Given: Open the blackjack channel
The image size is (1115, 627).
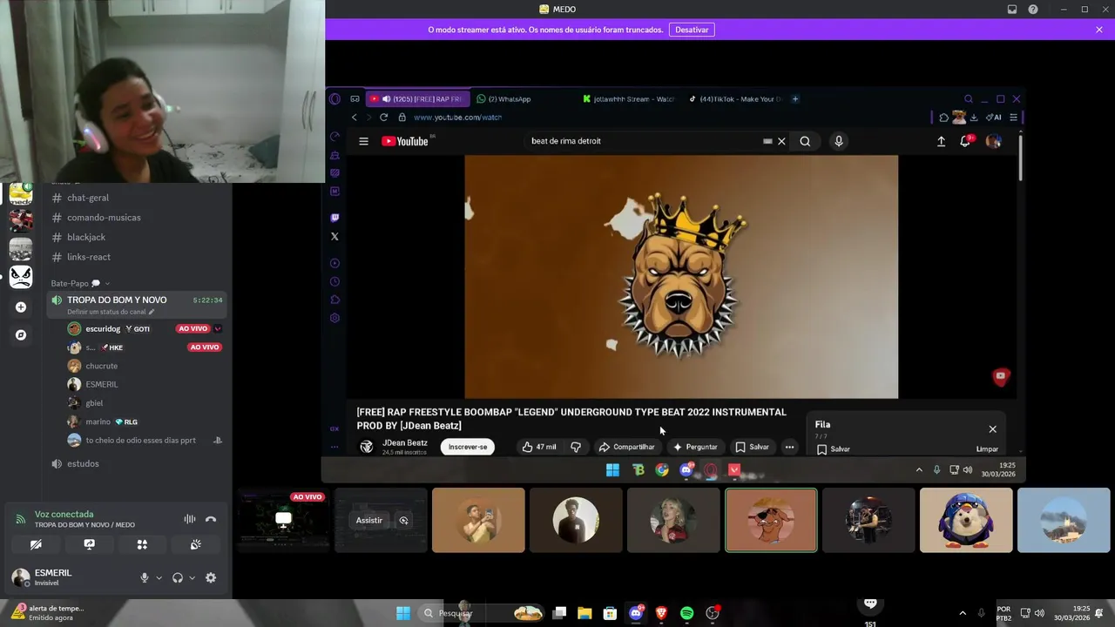Looking at the screenshot, I should coord(86,237).
